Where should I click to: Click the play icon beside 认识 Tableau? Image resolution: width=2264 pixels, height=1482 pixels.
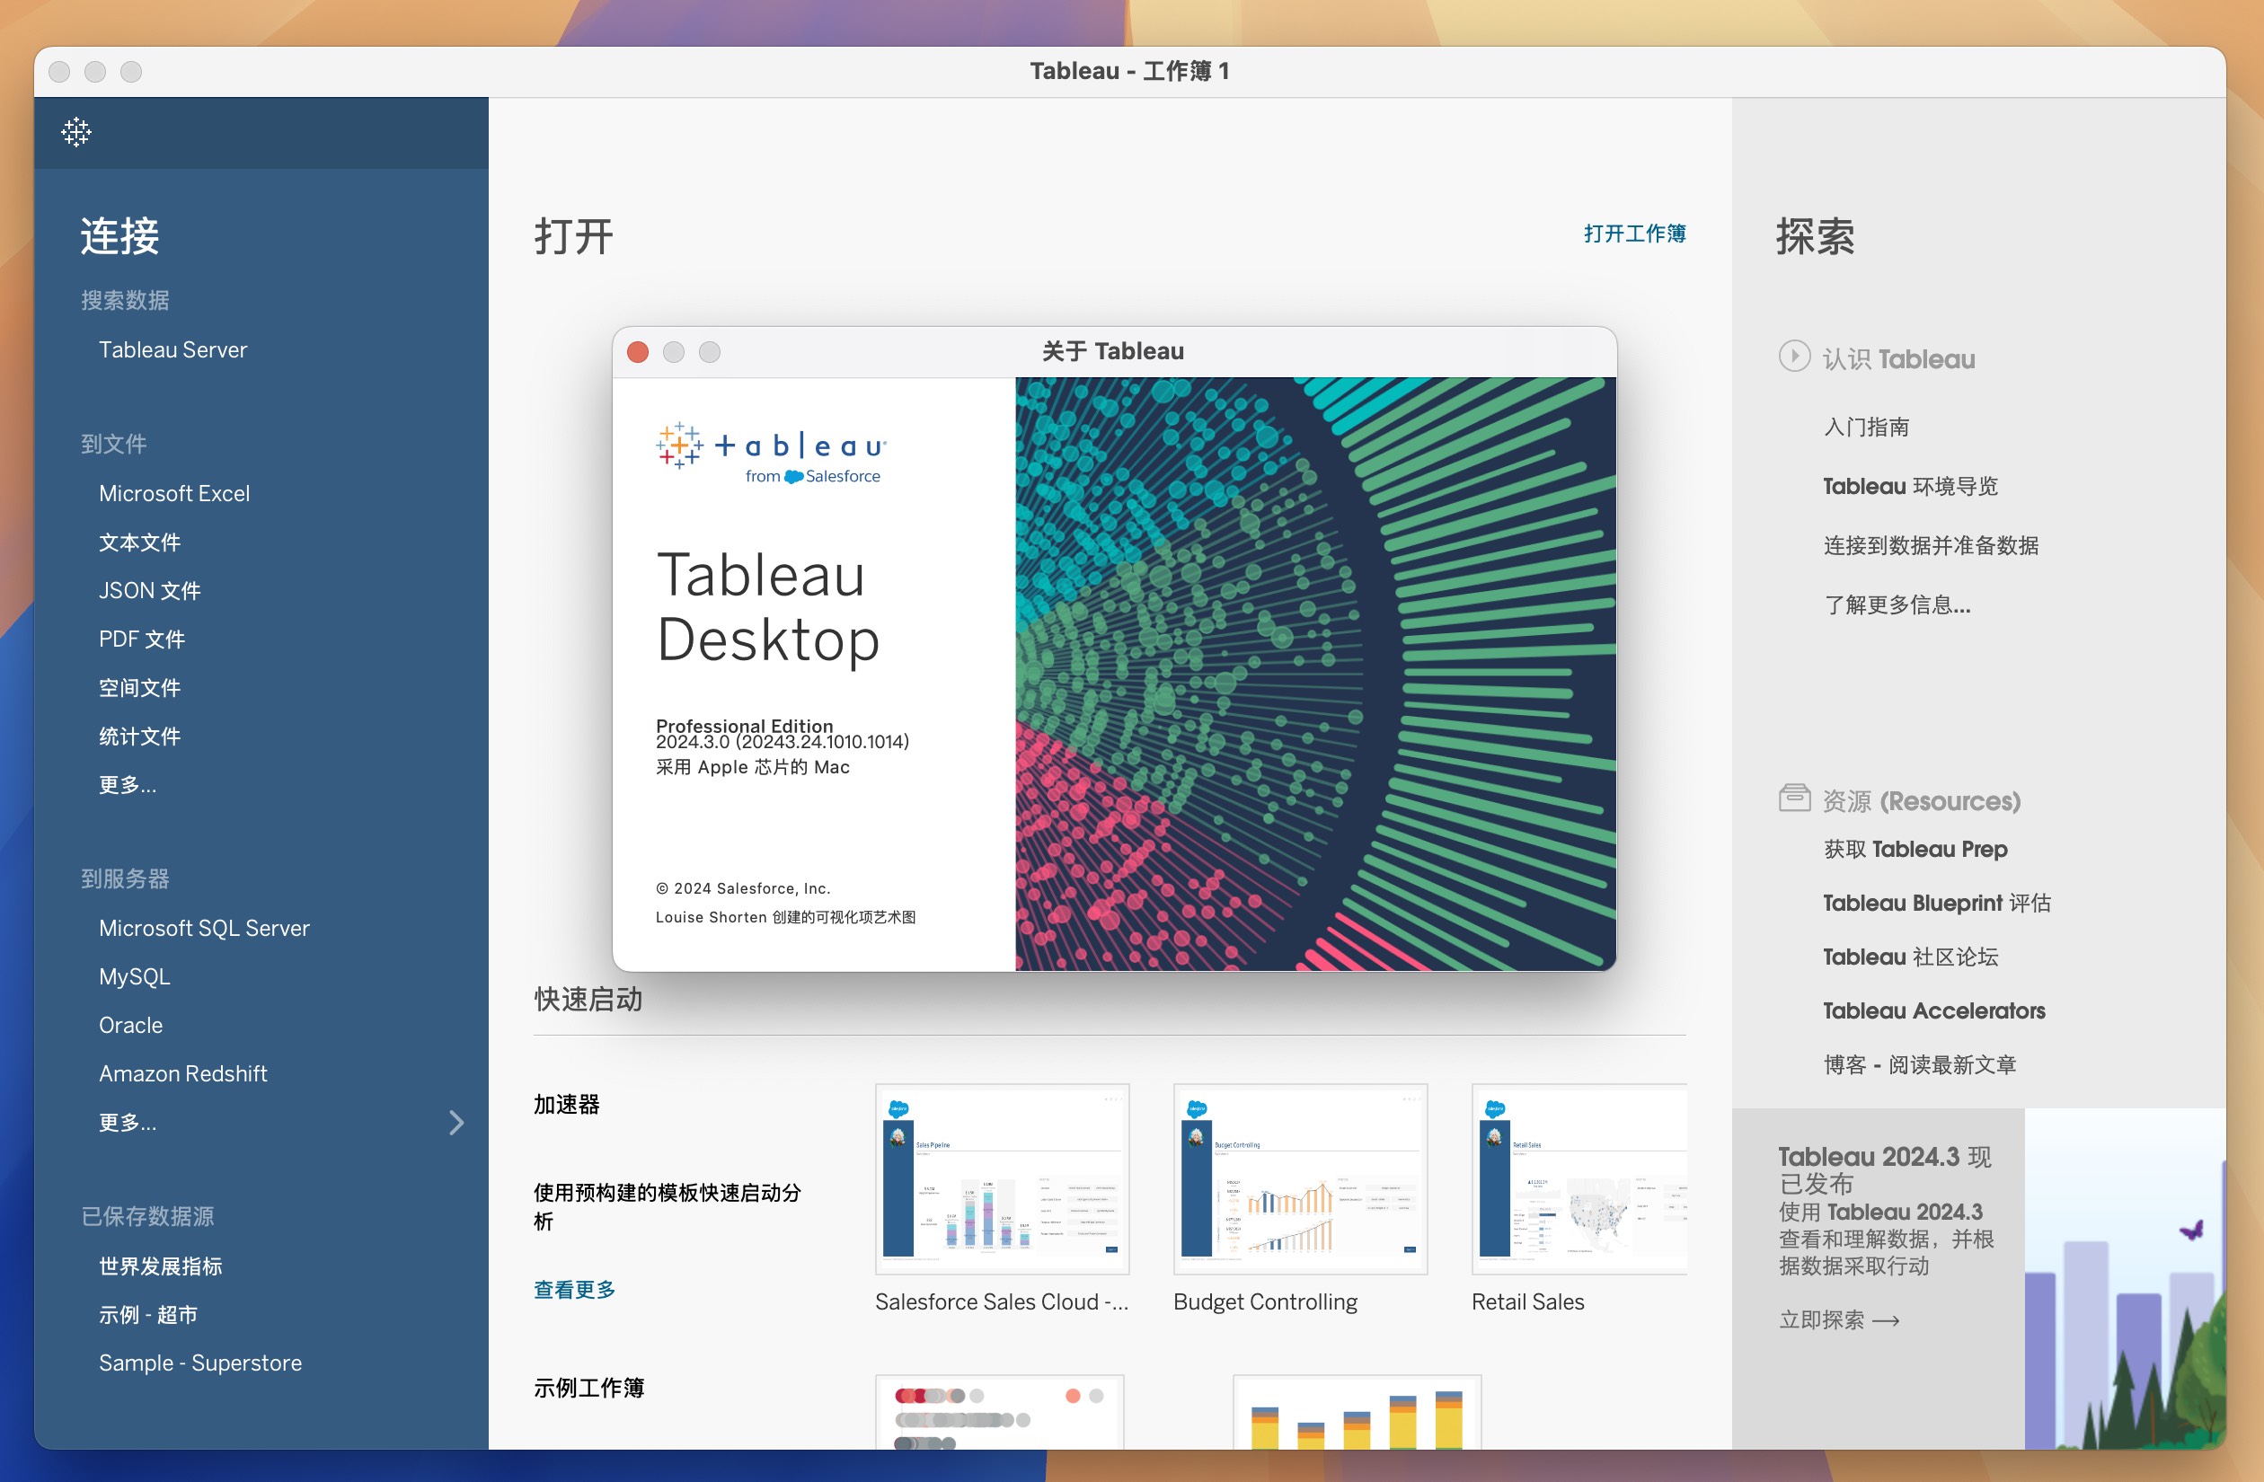coord(1794,357)
